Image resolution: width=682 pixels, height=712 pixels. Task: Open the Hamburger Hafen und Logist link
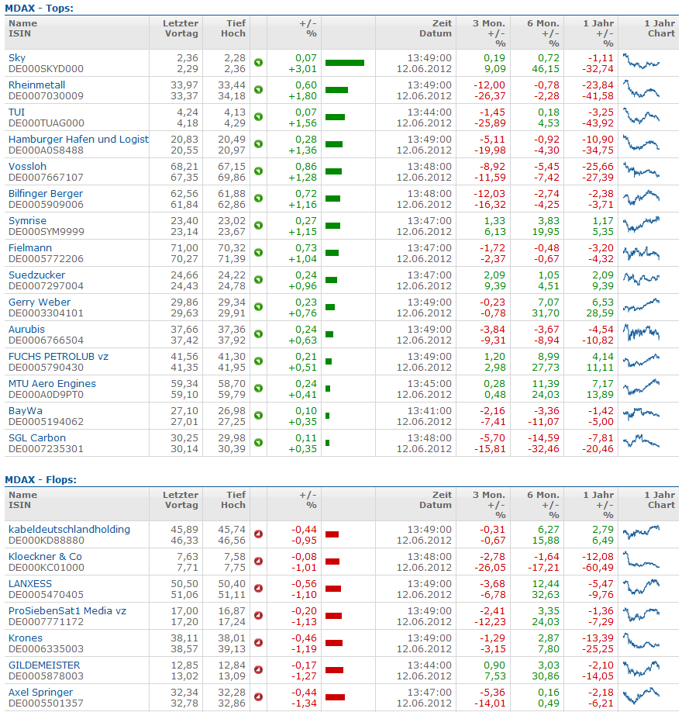click(78, 140)
